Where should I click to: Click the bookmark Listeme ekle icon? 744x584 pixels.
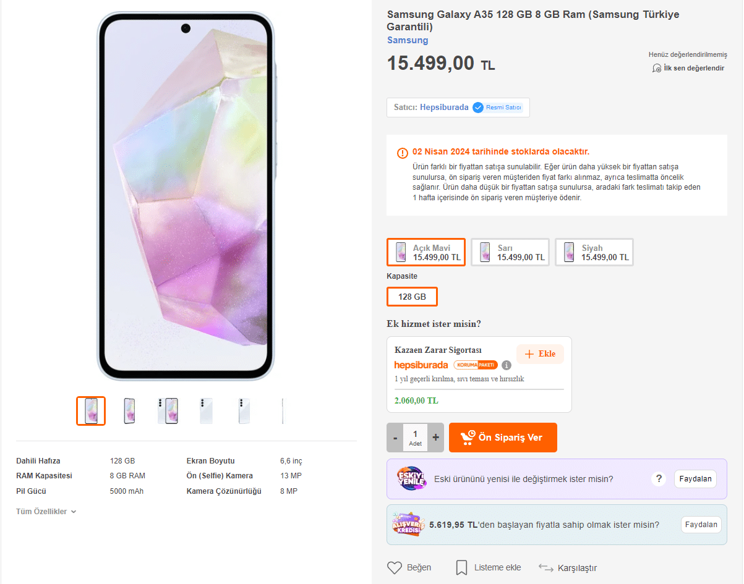(x=461, y=567)
